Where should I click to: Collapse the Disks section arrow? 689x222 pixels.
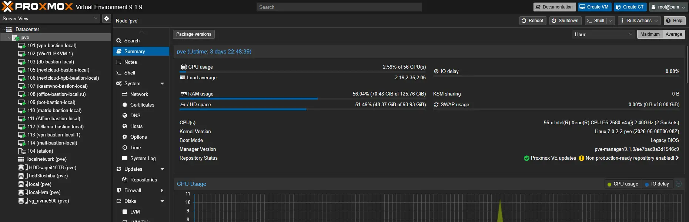[162, 201]
